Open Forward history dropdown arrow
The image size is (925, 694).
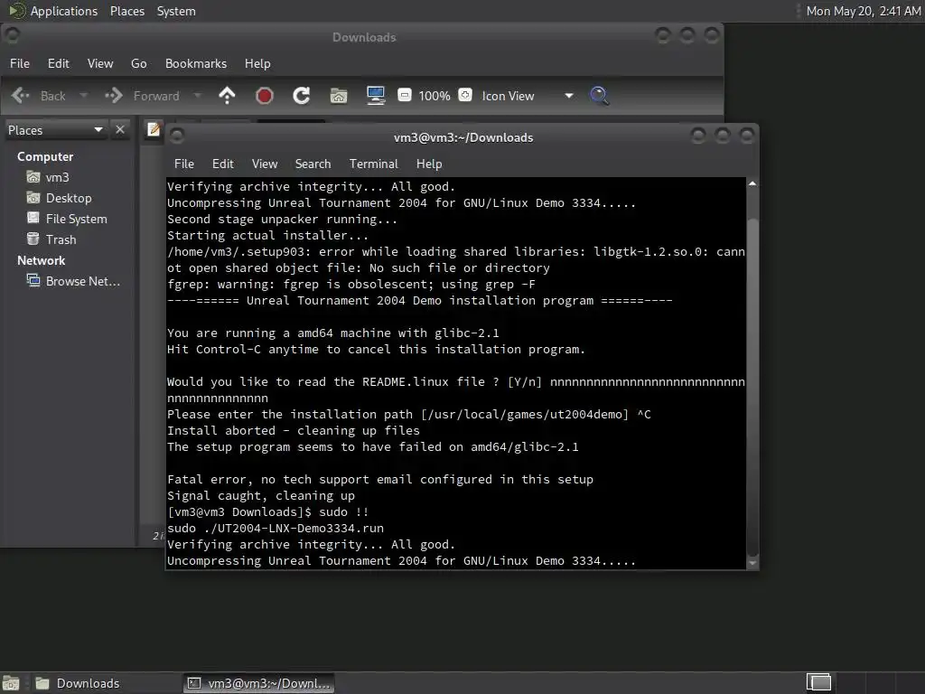[198, 96]
